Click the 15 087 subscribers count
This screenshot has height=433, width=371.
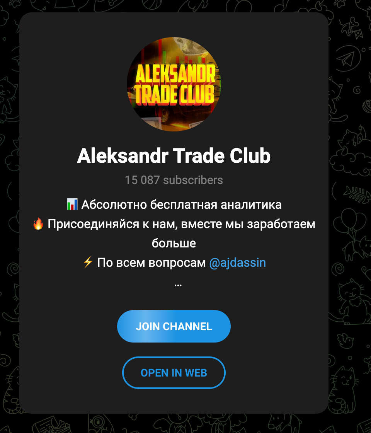(x=174, y=180)
